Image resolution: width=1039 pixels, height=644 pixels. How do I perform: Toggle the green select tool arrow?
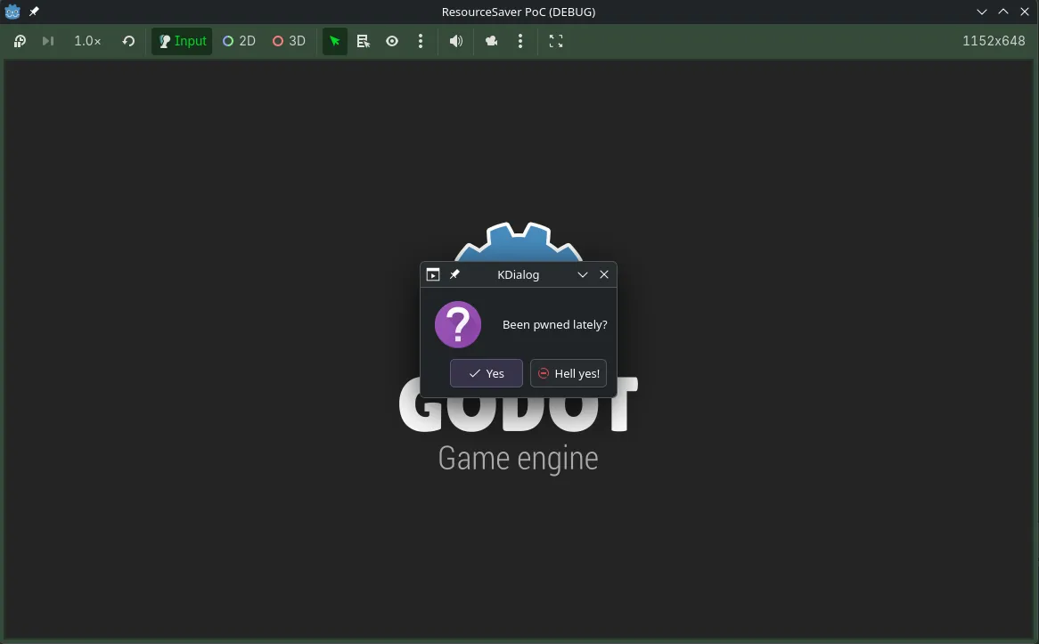tap(335, 41)
